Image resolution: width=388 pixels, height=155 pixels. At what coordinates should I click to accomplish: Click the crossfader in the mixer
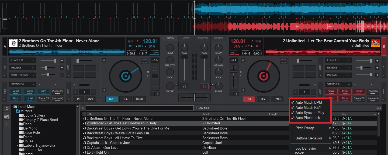[x=194, y=97]
